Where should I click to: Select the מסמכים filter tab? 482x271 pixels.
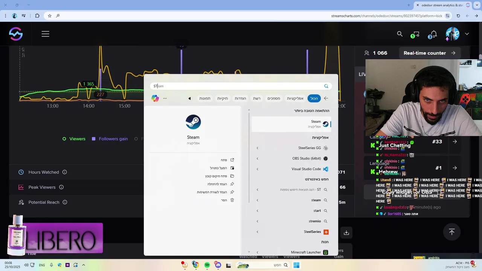274,98
